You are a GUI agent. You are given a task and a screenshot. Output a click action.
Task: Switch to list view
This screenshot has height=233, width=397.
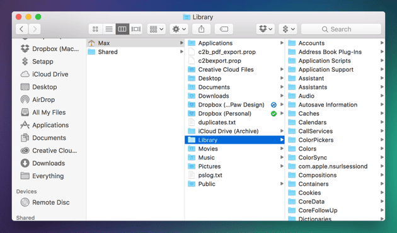(109, 29)
